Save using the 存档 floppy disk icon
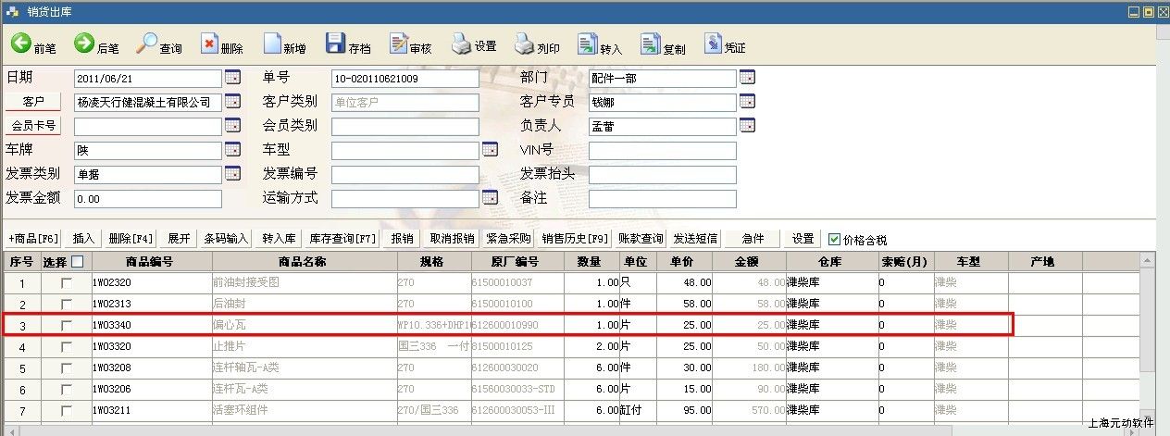Screen dimensions: 1170x436 tap(336, 44)
